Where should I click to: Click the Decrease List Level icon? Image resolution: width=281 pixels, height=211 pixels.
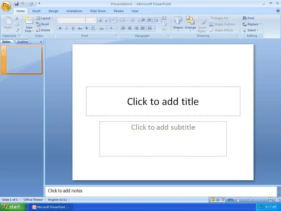tap(143, 20)
